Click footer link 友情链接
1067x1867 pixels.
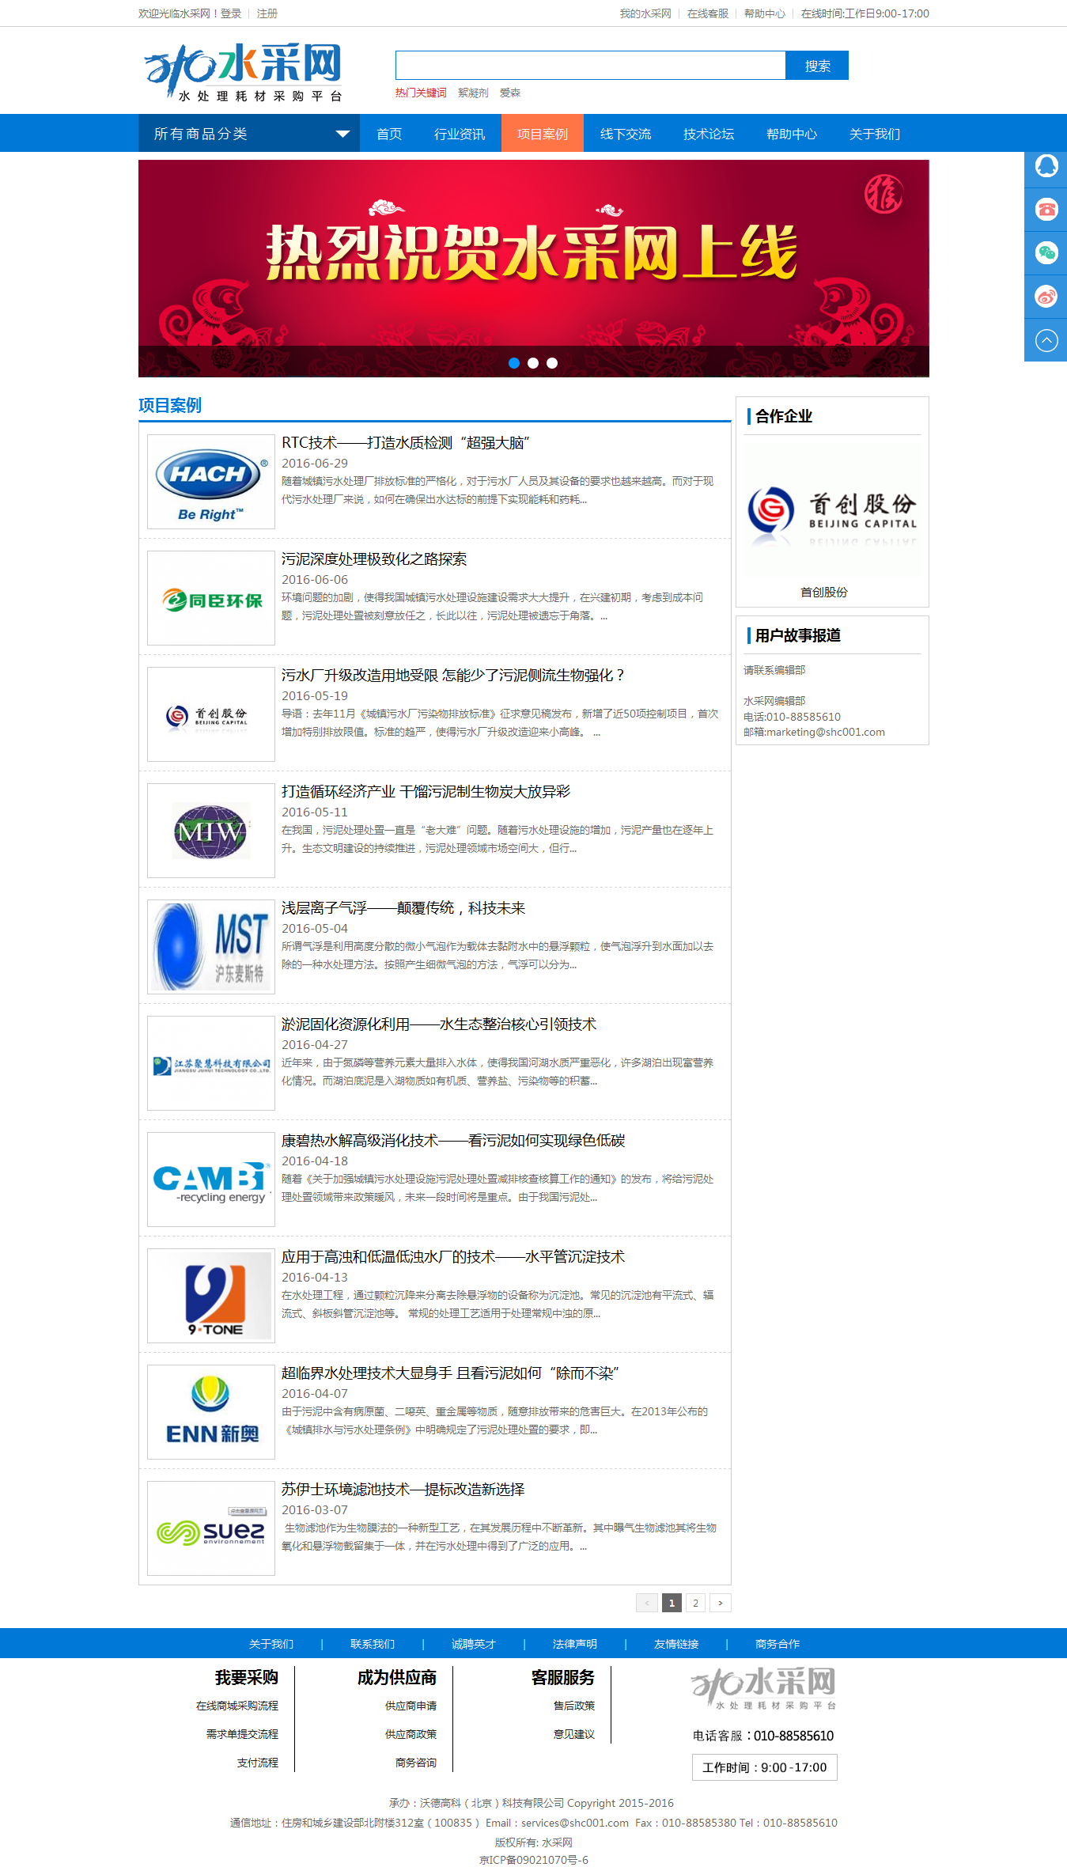pos(676,1644)
